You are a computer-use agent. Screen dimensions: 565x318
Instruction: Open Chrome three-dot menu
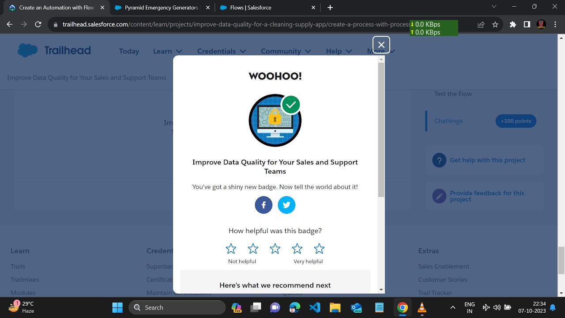tap(555, 25)
